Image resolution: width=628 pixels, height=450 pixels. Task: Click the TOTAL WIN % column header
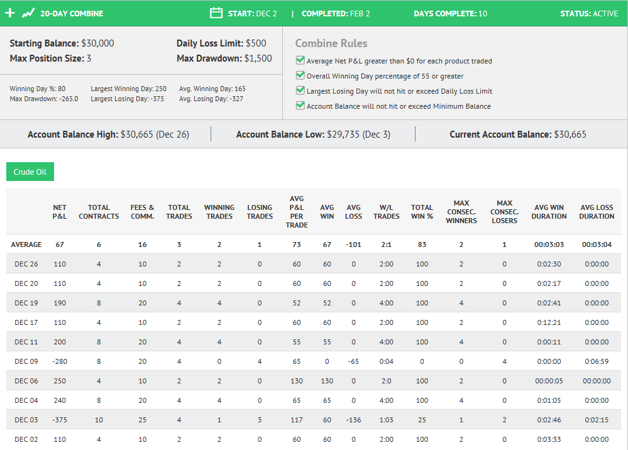422,212
